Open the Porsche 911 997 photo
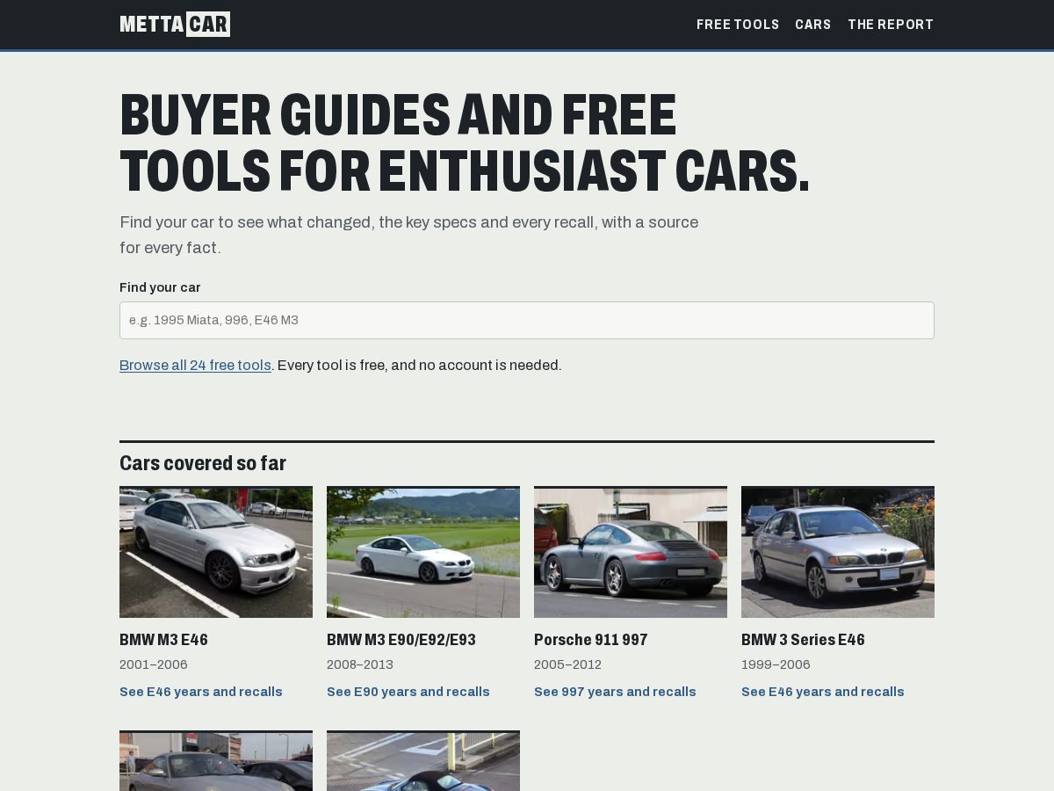 (x=631, y=552)
